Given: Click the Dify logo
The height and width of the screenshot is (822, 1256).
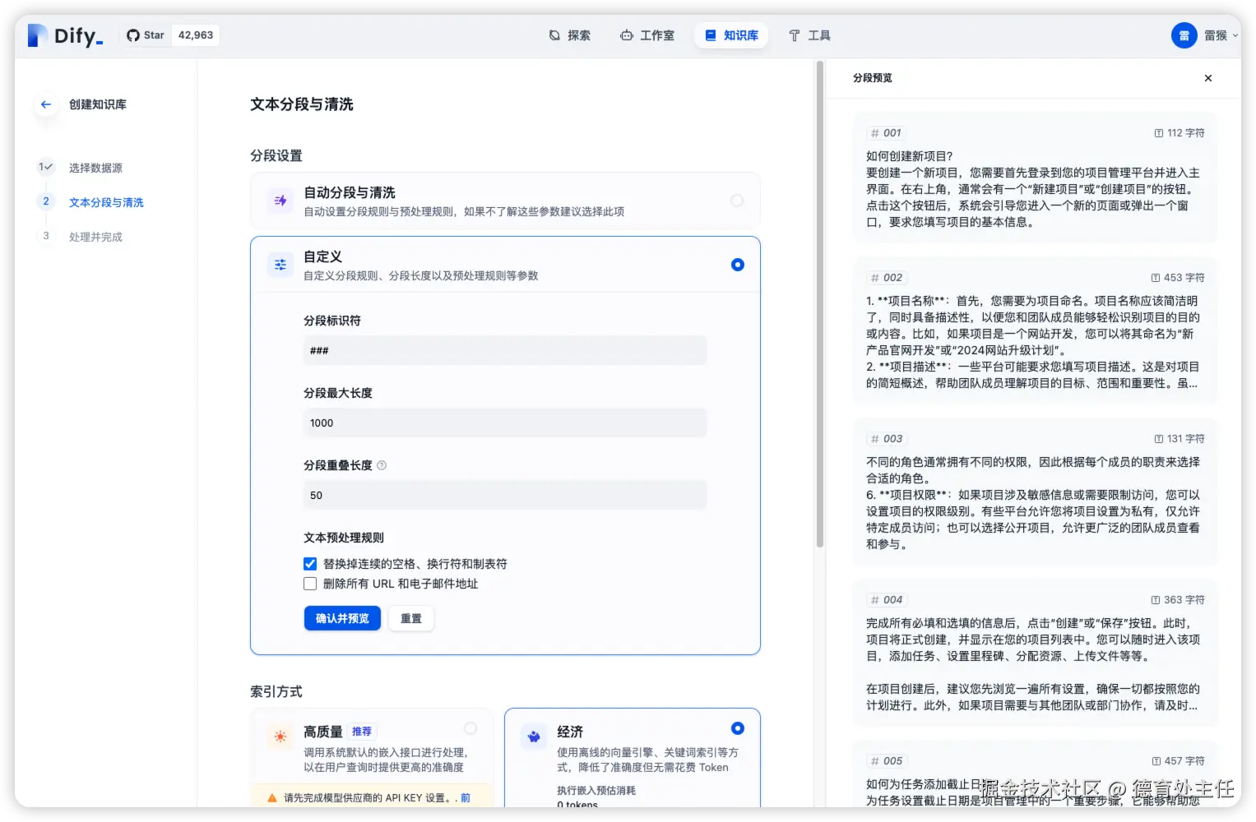Looking at the screenshot, I should pos(65,35).
